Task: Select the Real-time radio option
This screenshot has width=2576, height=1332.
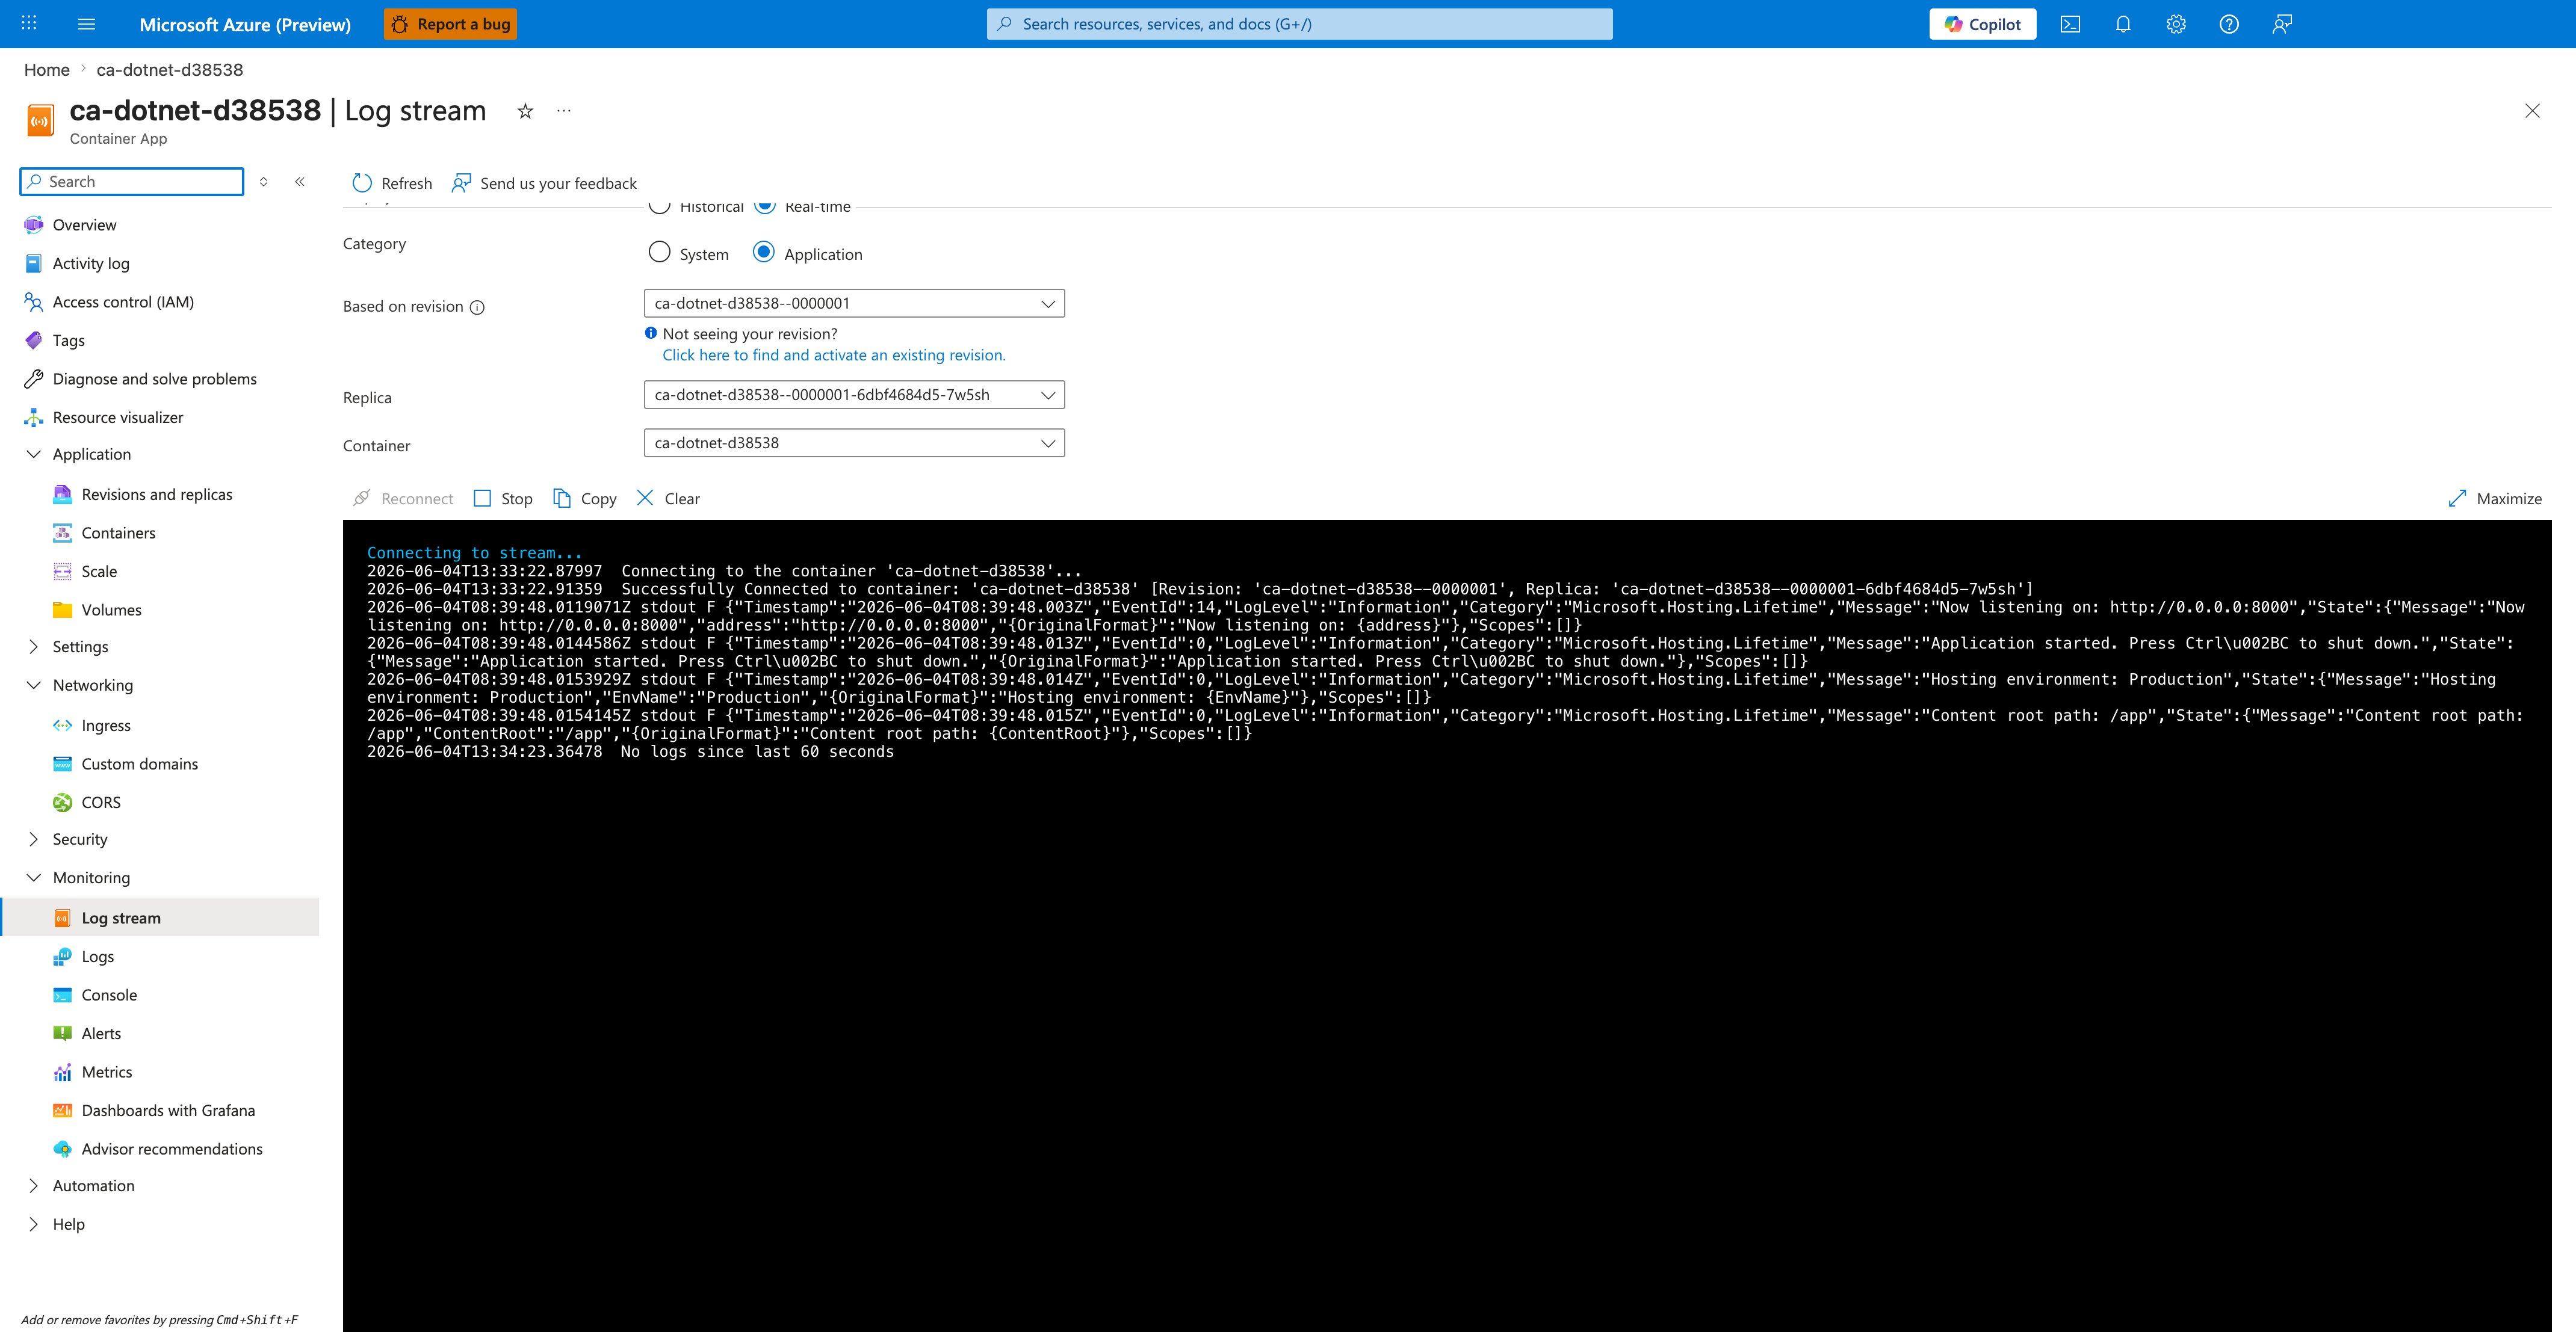Action: pos(764,207)
